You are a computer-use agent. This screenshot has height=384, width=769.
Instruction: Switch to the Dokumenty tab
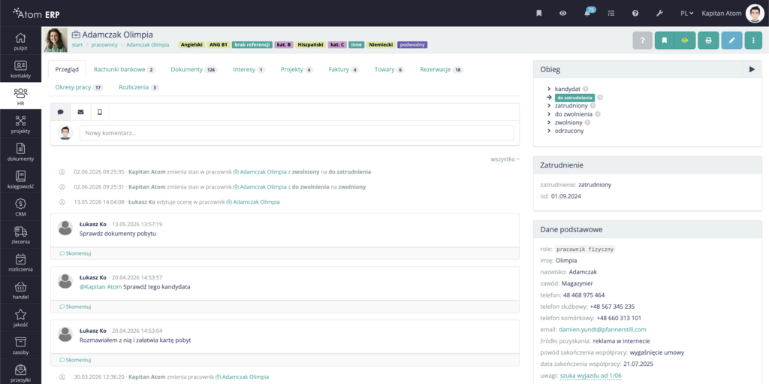tap(194, 70)
